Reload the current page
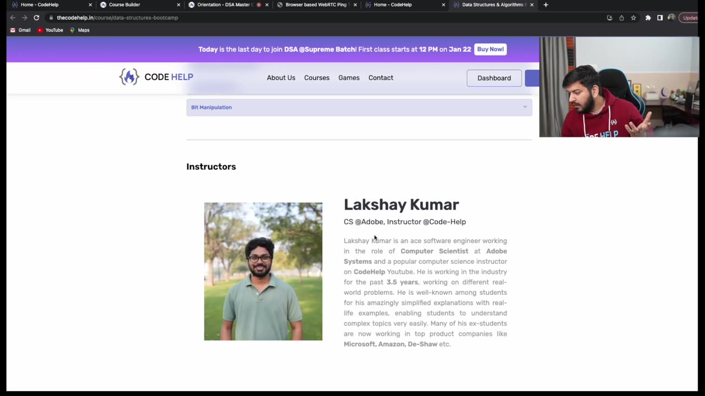The height and width of the screenshot is (396, 705). point(36,18)
